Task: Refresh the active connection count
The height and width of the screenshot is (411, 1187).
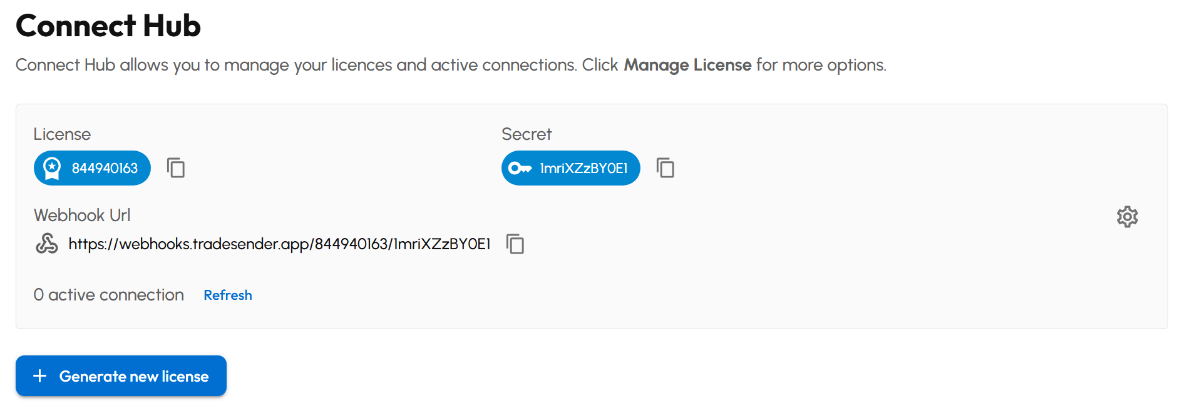Action: coord(228,295)
